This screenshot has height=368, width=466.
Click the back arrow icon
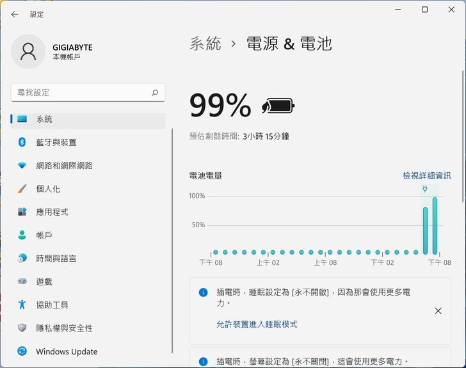coord(15,14)
